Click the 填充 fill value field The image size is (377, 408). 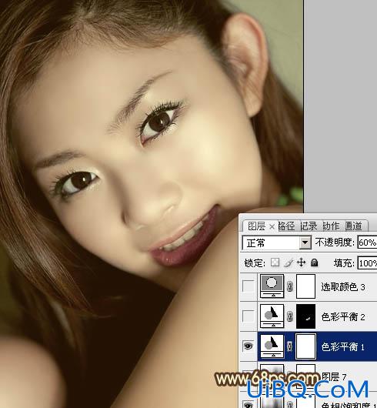click(x=367, y=263)
